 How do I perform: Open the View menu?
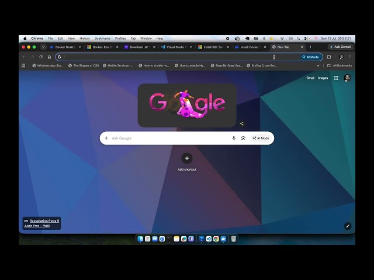pyautogui.click(x=71, y=38)
